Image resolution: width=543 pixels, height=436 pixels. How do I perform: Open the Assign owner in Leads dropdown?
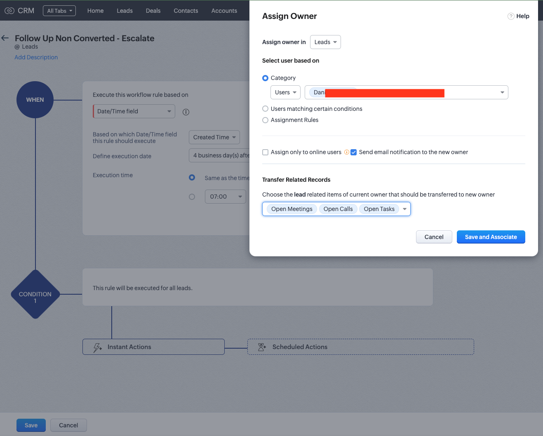click(325, 42)
